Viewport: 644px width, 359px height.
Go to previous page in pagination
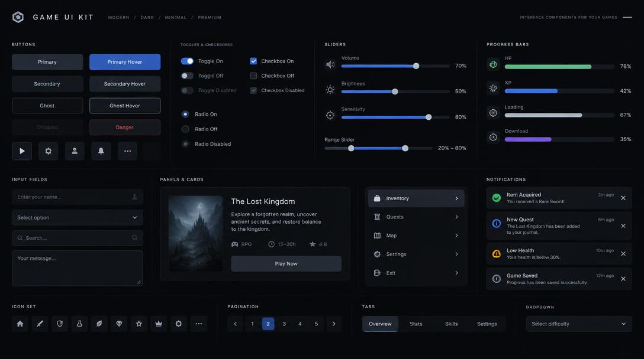coord(236,324)
